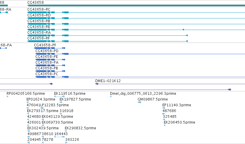
Task: Select the 325485 feature label
Action: (170, 117)
